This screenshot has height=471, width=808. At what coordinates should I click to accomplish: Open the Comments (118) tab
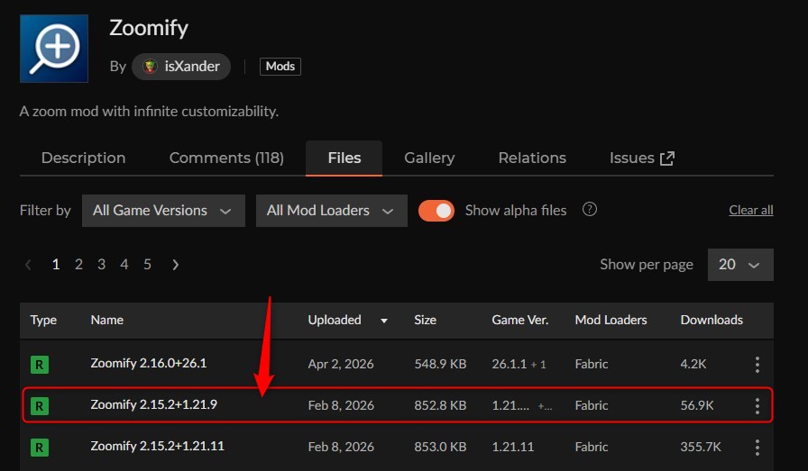coord(226,158)
